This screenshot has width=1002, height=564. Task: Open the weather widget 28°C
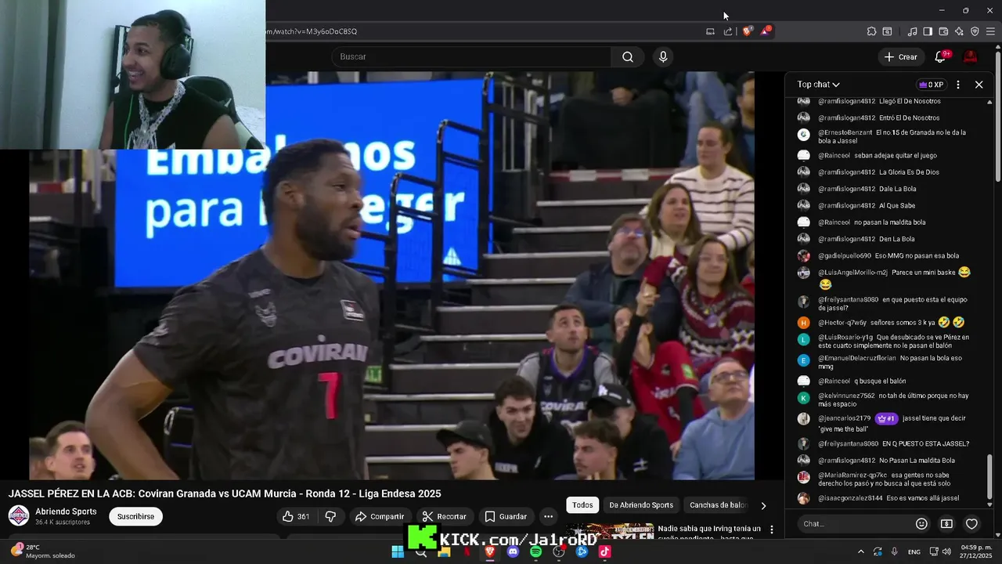[43, 551]
